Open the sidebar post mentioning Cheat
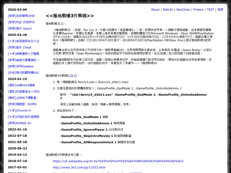This screenshot has width=231, height=173. [x=20, y=47]
